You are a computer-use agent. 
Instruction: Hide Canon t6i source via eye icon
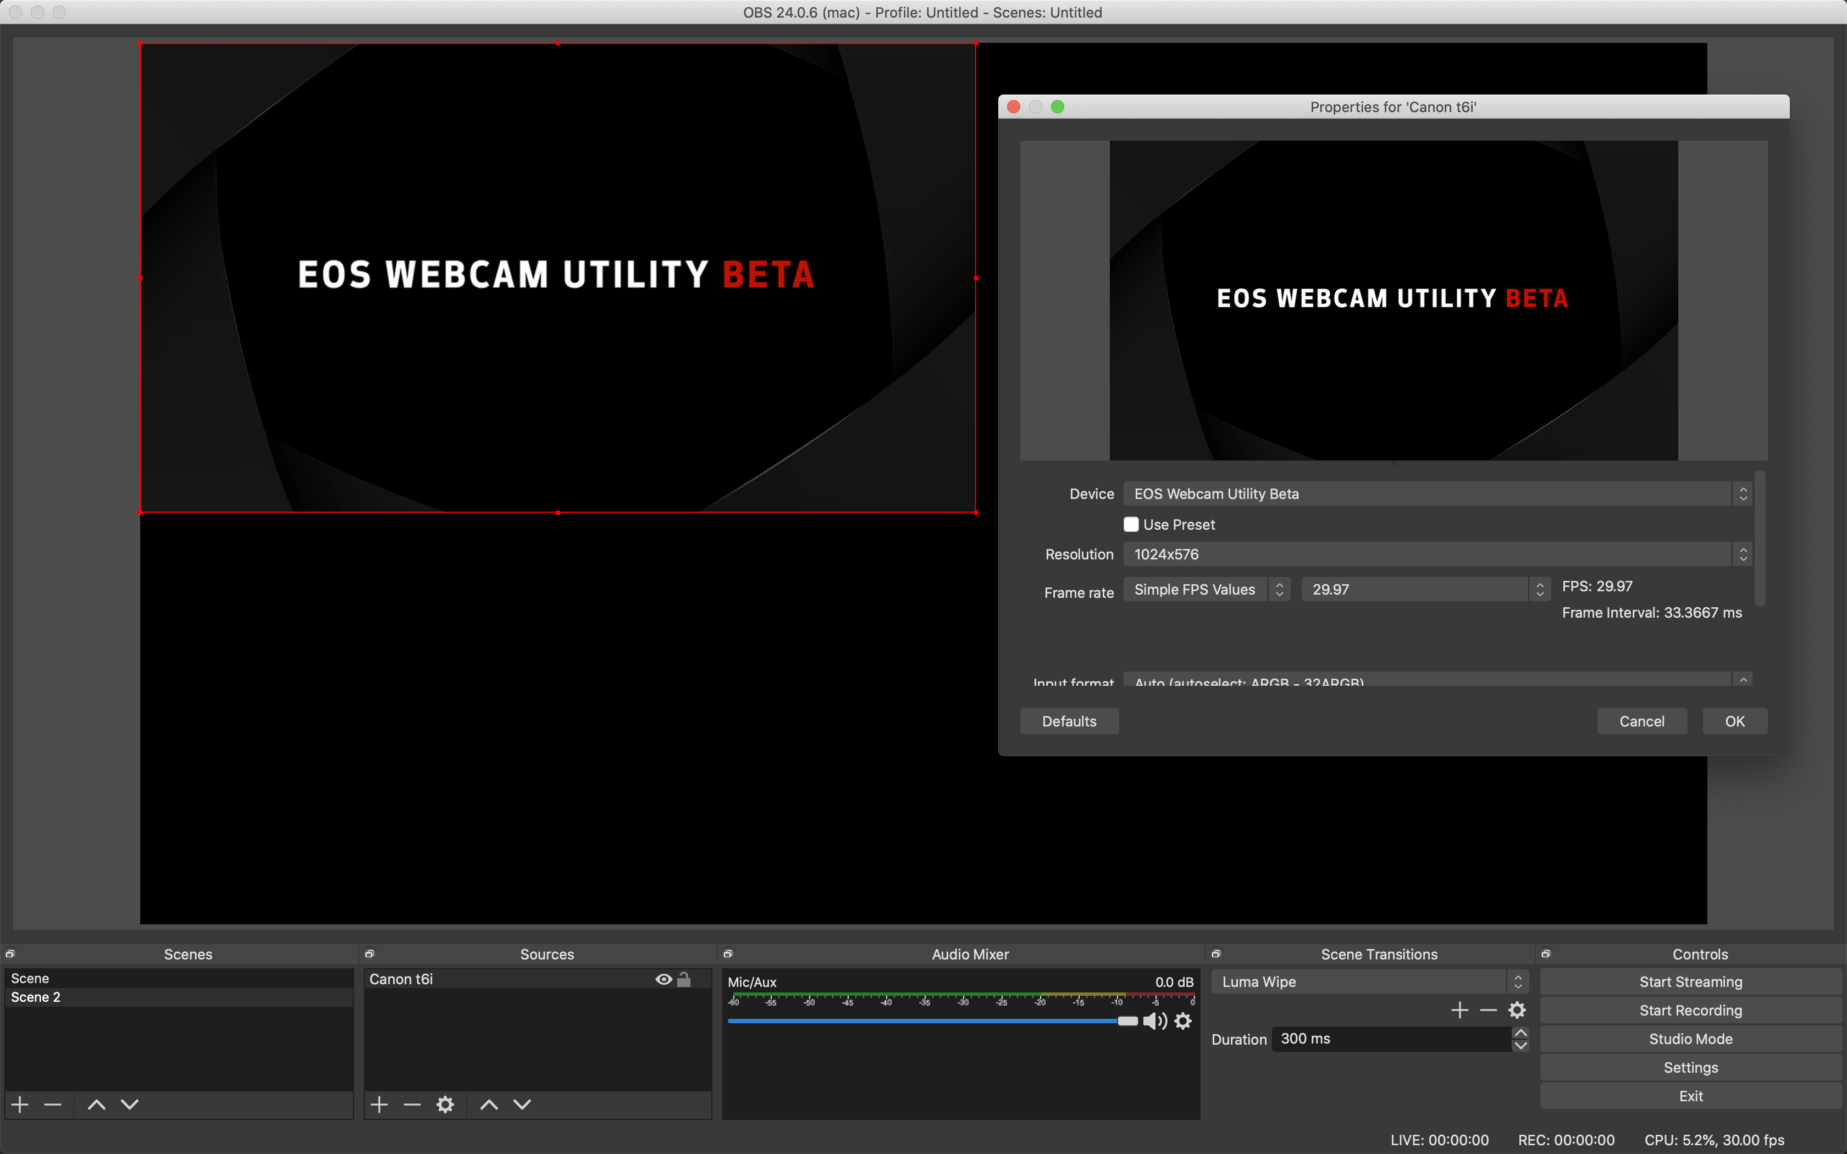point(663,979)
